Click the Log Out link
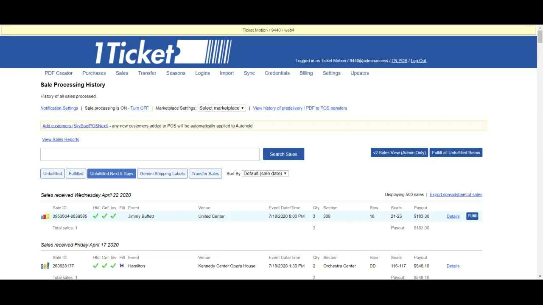The image size is (543, 305). pos(418,61)
